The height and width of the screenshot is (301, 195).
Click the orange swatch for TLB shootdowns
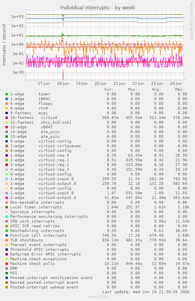pos(7,240)
